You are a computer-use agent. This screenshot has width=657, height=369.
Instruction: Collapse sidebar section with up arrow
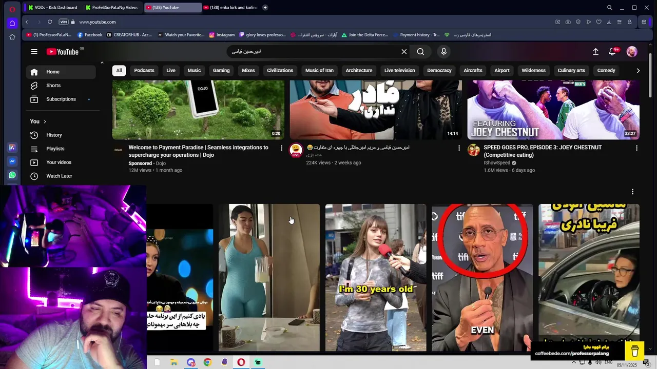102,63
